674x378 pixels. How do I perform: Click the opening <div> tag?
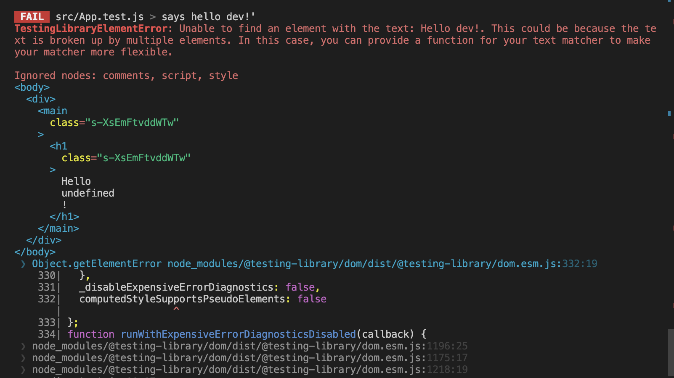41,99
